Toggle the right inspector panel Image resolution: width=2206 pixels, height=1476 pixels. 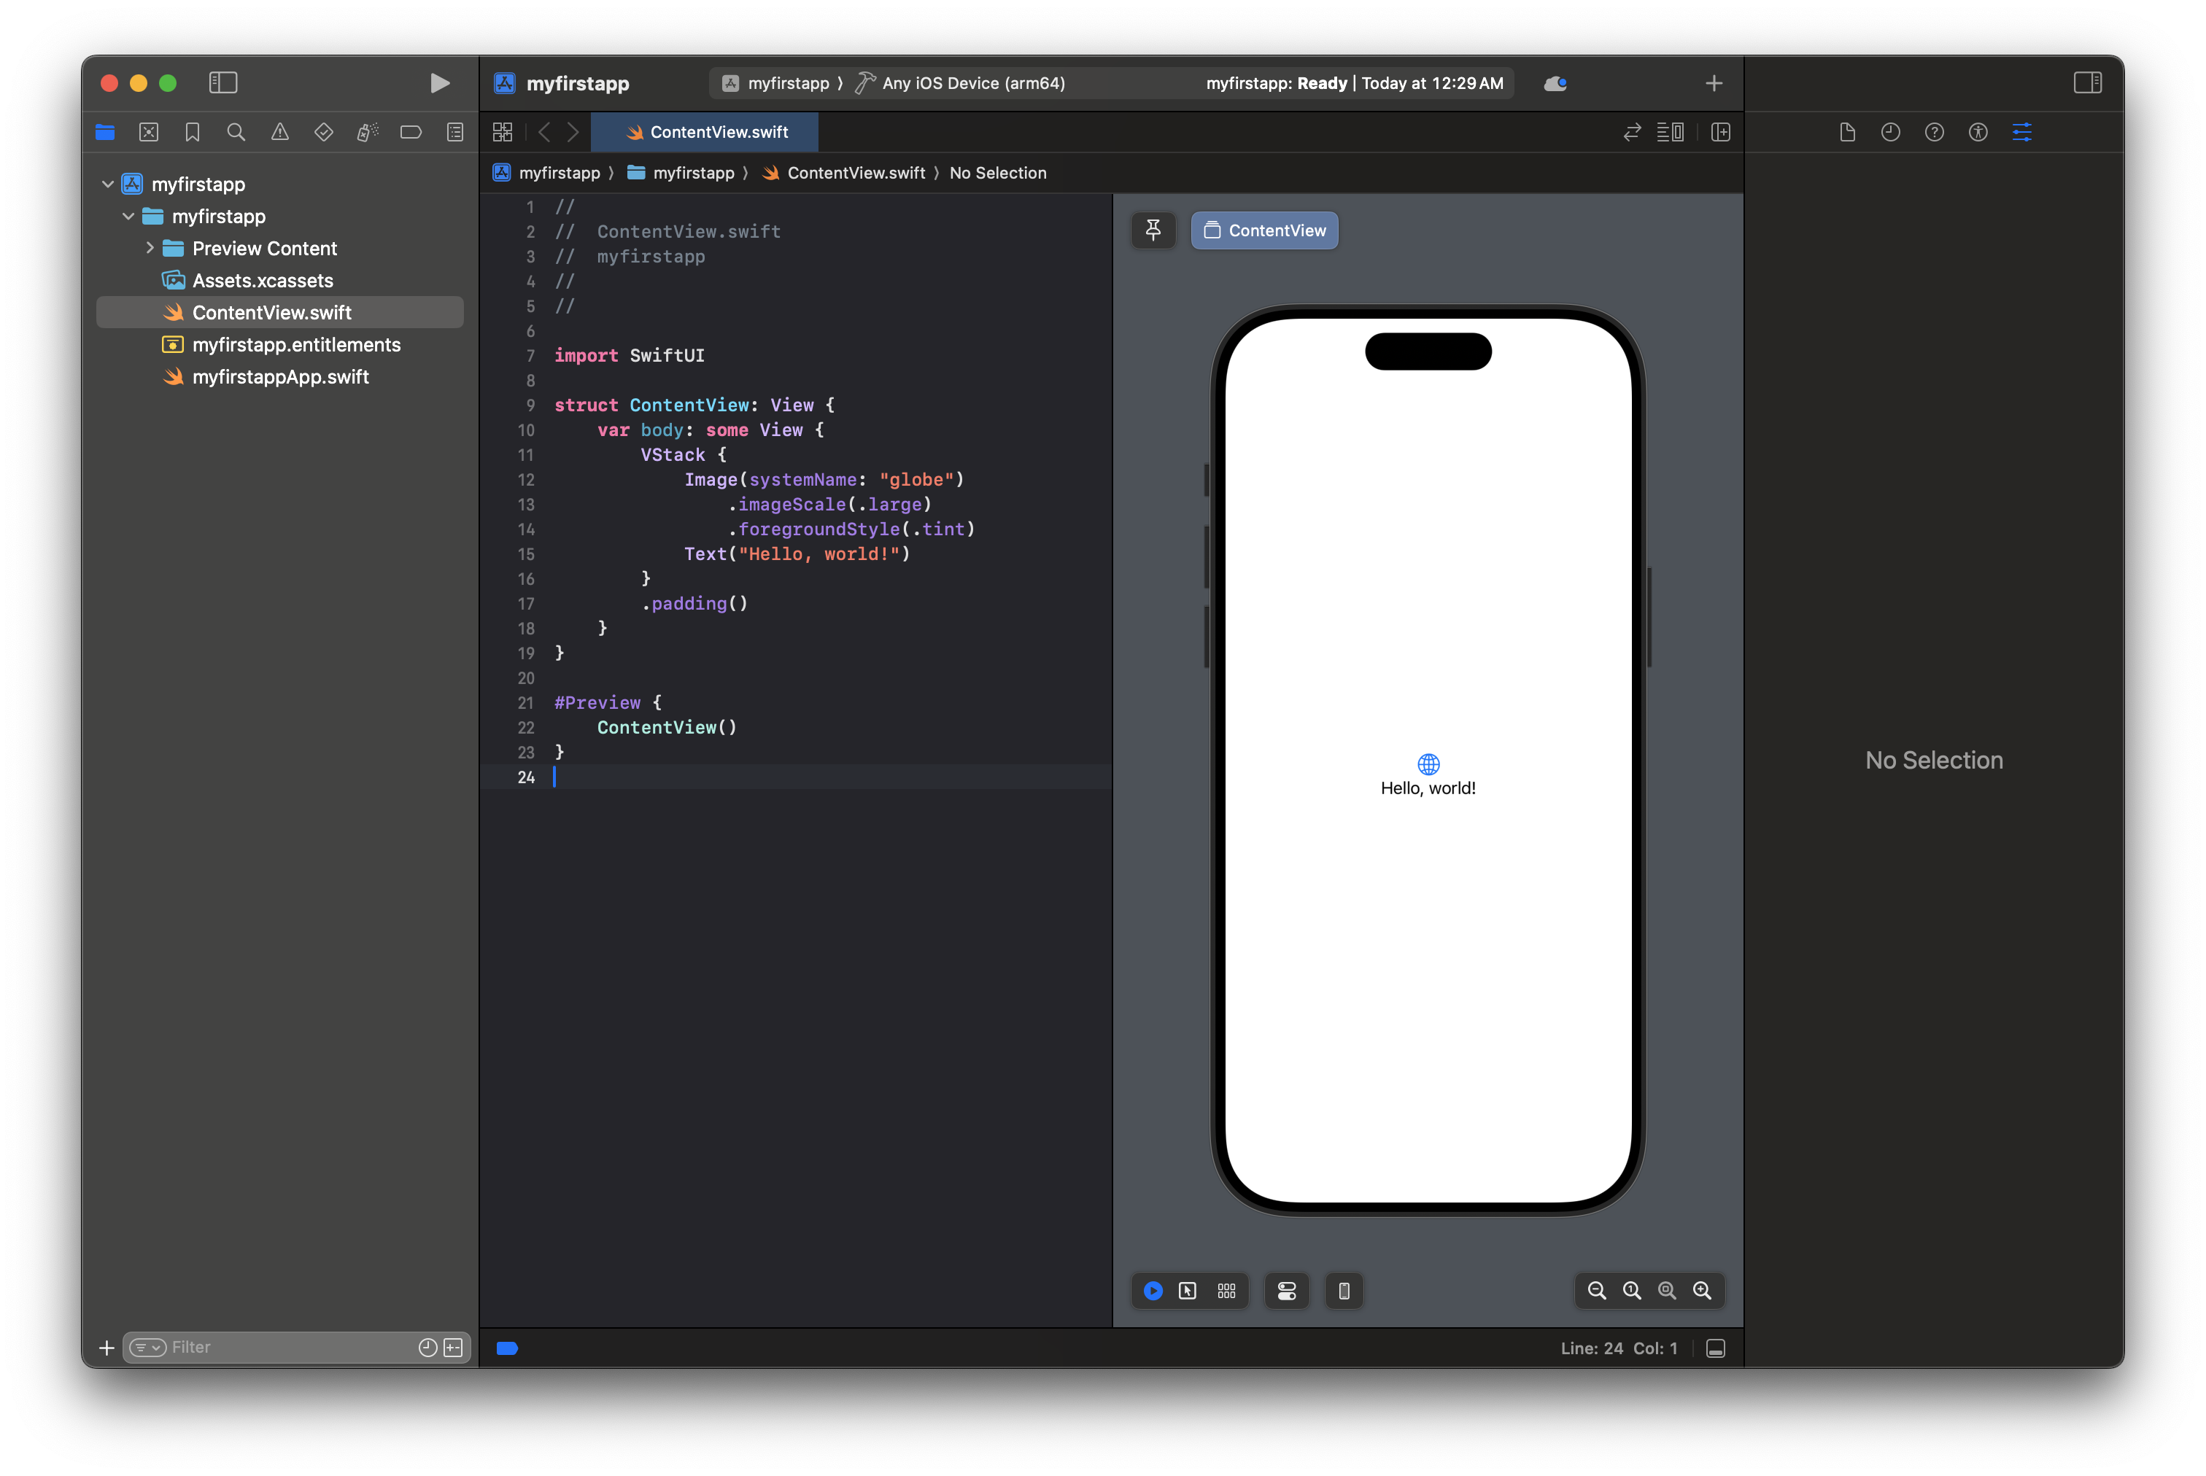point(2086,83)
